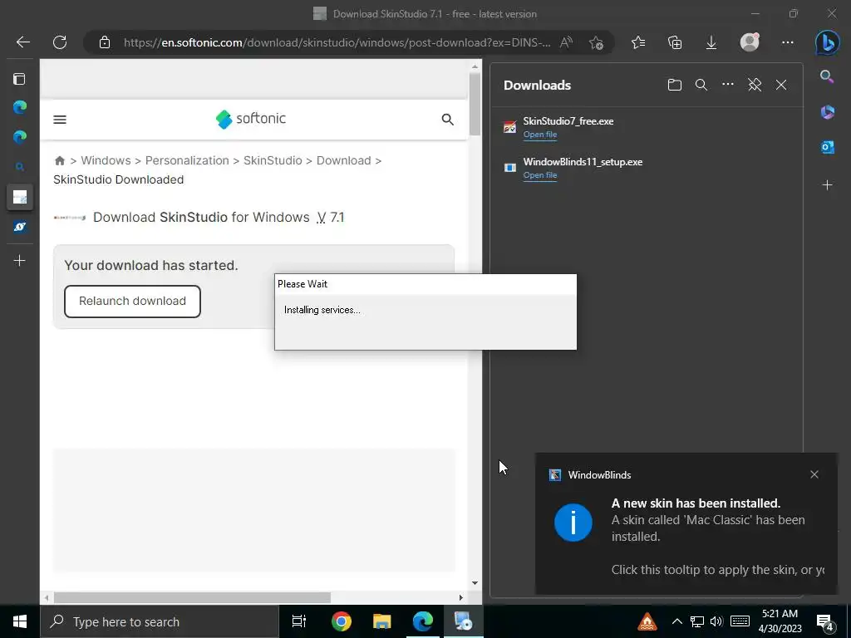This screenshot has height=638, width=851.
Task: Open Task View on the taskbar
Action: [299, 621]
